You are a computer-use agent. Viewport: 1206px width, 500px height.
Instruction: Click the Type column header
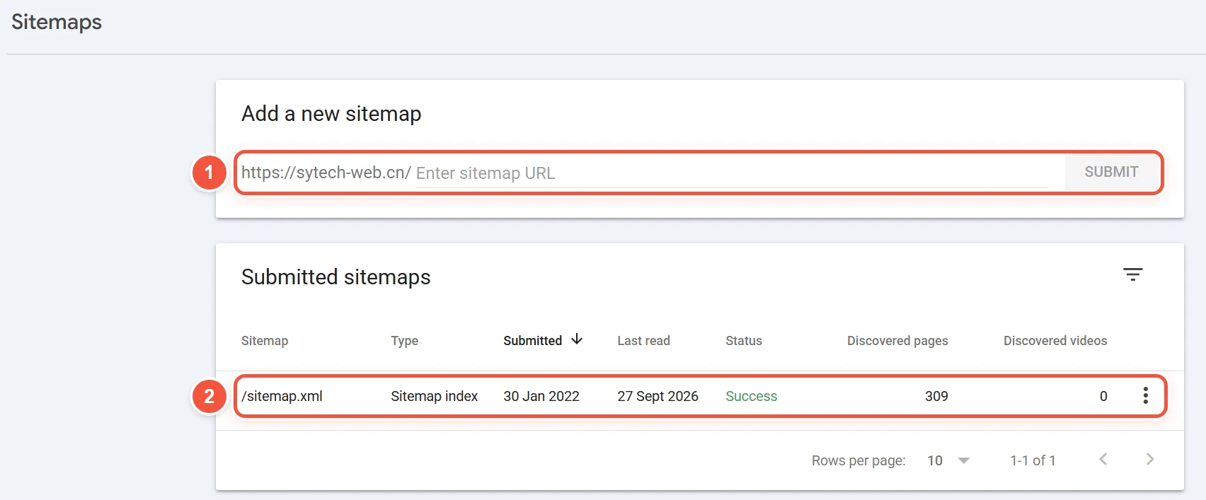click(x=404, y=341)
